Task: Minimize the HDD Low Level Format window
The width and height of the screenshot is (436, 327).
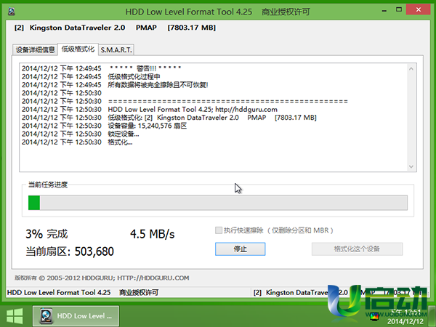Action: pos(384,10)
